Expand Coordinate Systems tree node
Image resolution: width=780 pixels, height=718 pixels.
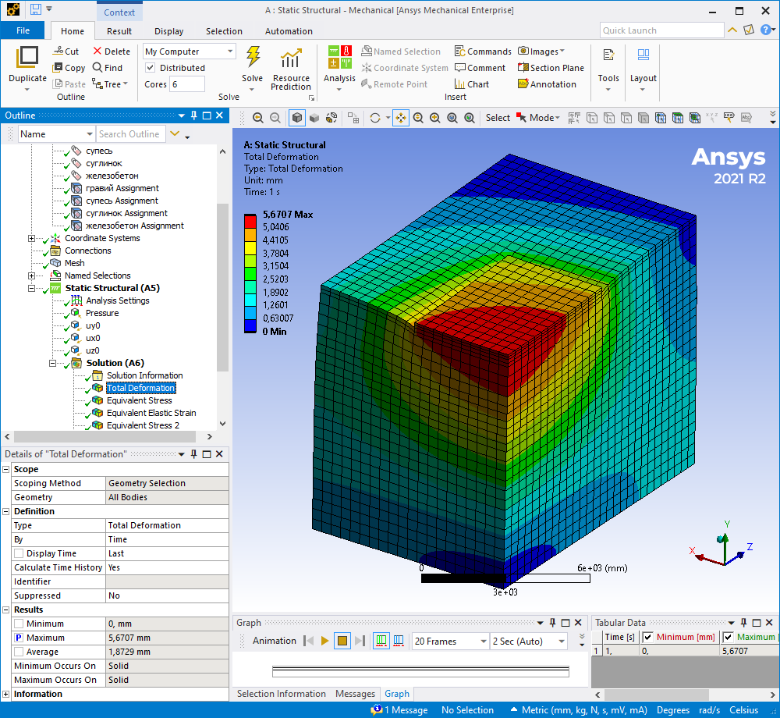tap(31, 238)
